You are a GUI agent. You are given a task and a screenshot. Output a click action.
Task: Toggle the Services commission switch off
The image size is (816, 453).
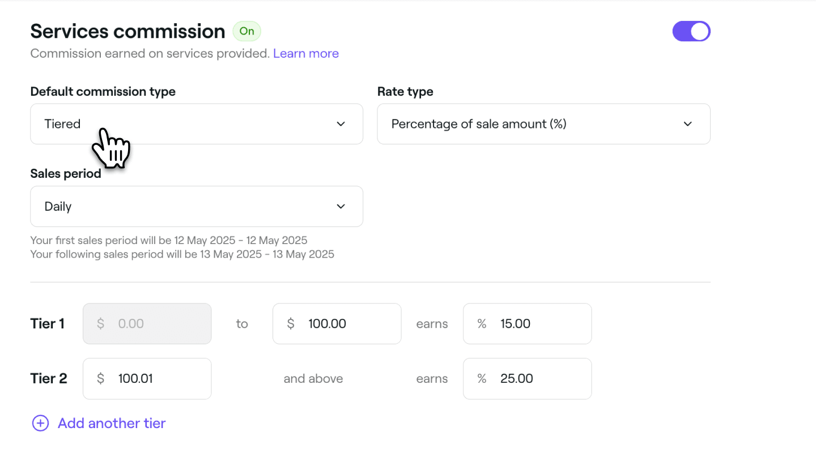[691, 32]
